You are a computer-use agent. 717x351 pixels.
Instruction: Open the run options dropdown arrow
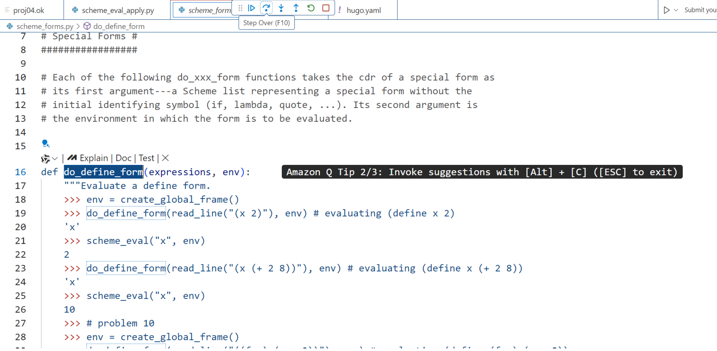(x=676, y=10)
